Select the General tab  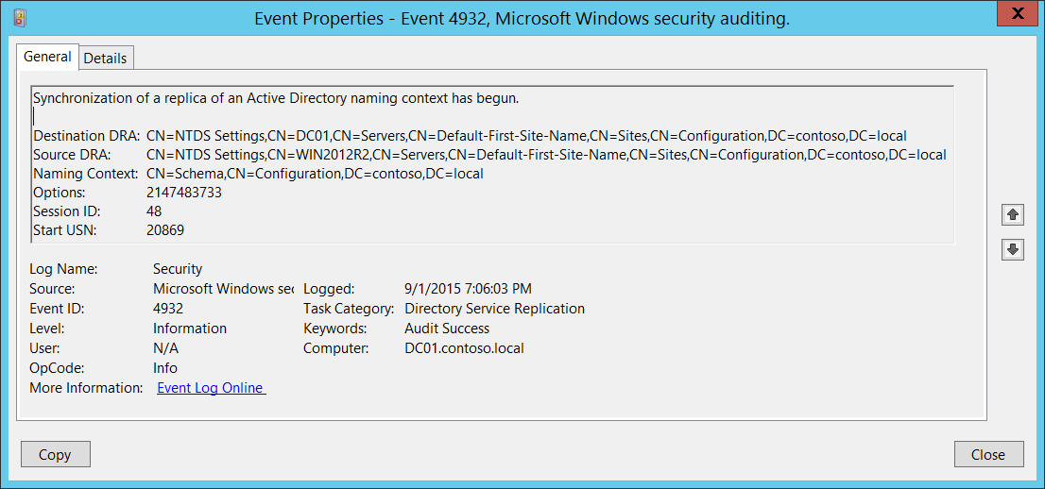coord(47,57)
